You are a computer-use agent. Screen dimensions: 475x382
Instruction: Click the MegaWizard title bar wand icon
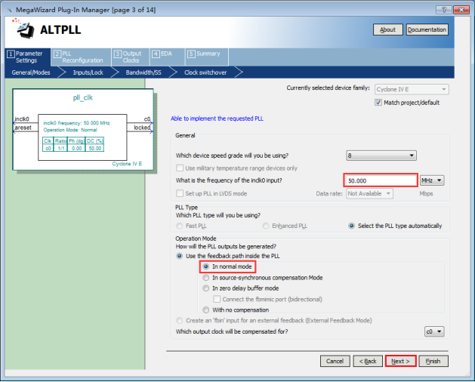tap(9, 10)
